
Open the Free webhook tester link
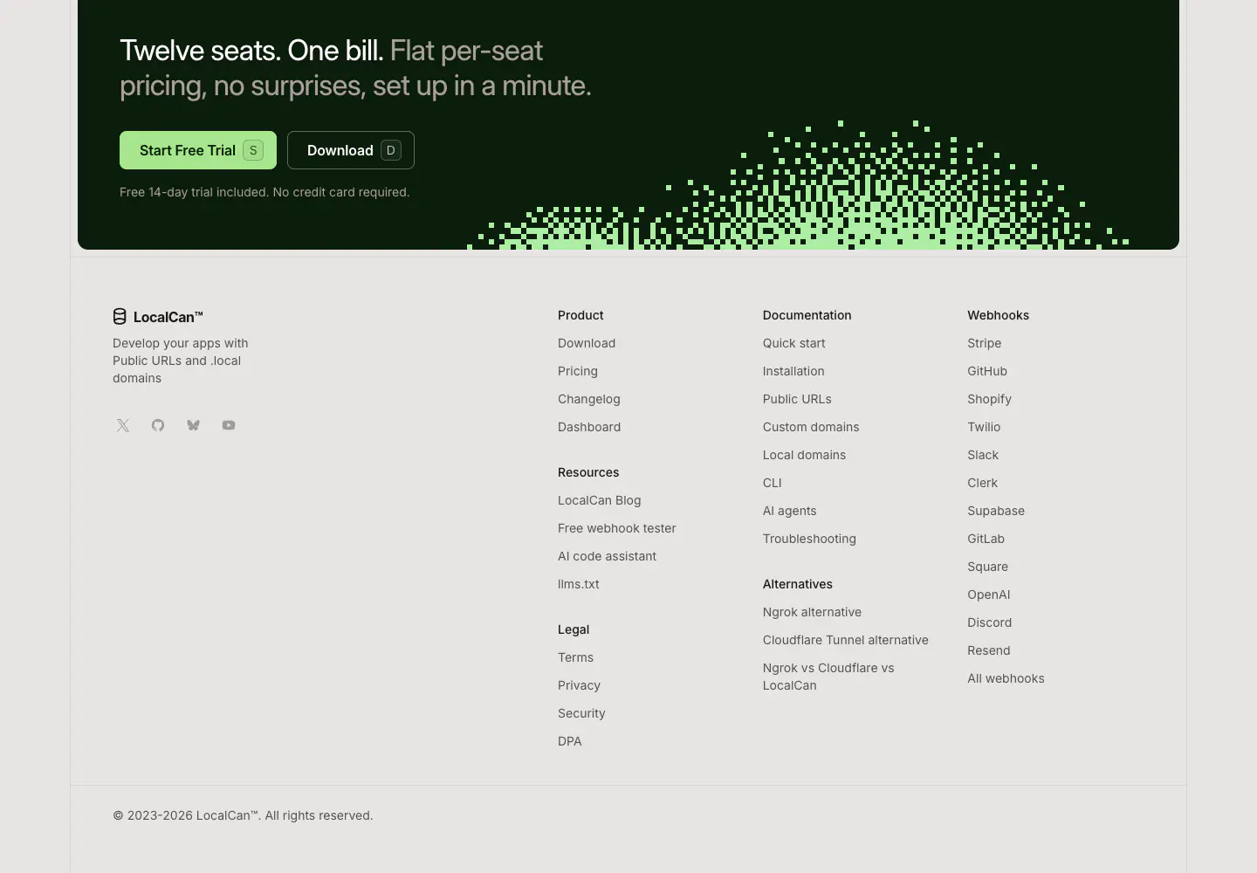pyautogui.click(x=617, y=528)
